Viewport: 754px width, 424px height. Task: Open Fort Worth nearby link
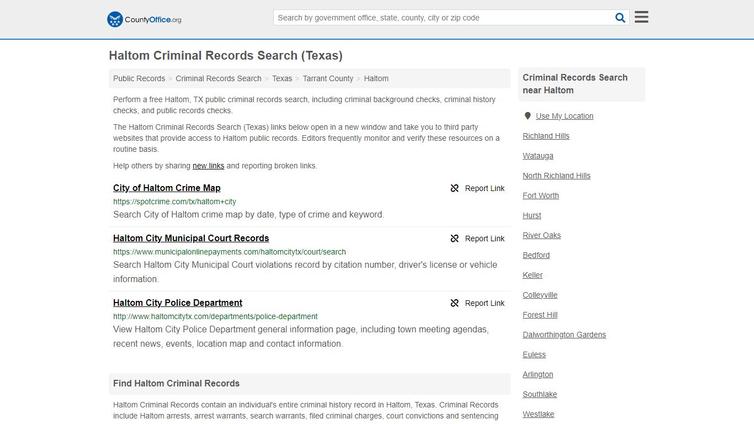coord(541,195)
